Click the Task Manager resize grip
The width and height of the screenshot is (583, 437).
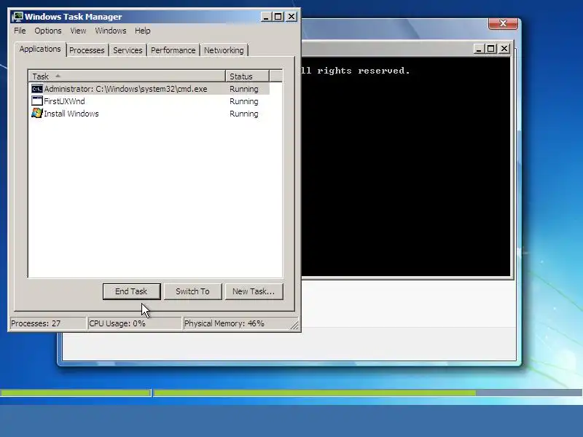[x=294, y=325]
